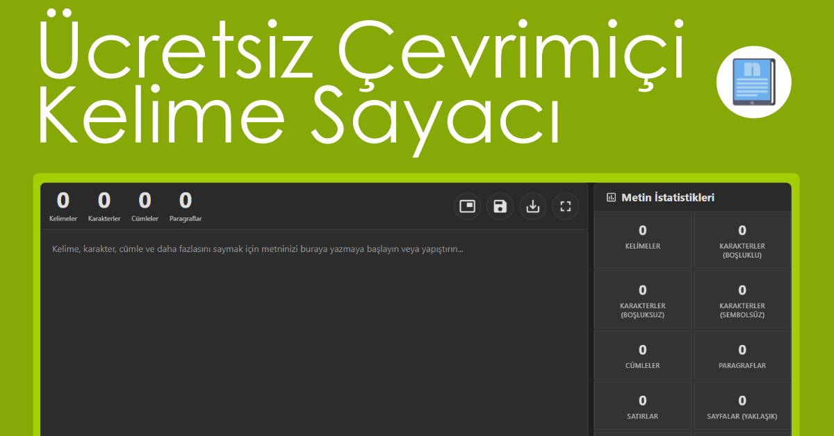
Task: Click the bar chart icon beside Metin İstatistikleri
Action: coord(612,197)
